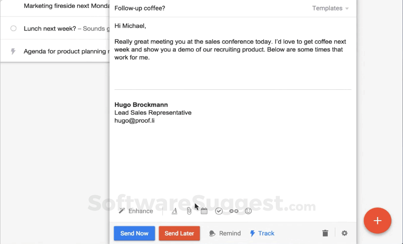Toggle the Remind follow-up option
403x244 pixels.
click(x=225, y=233)
